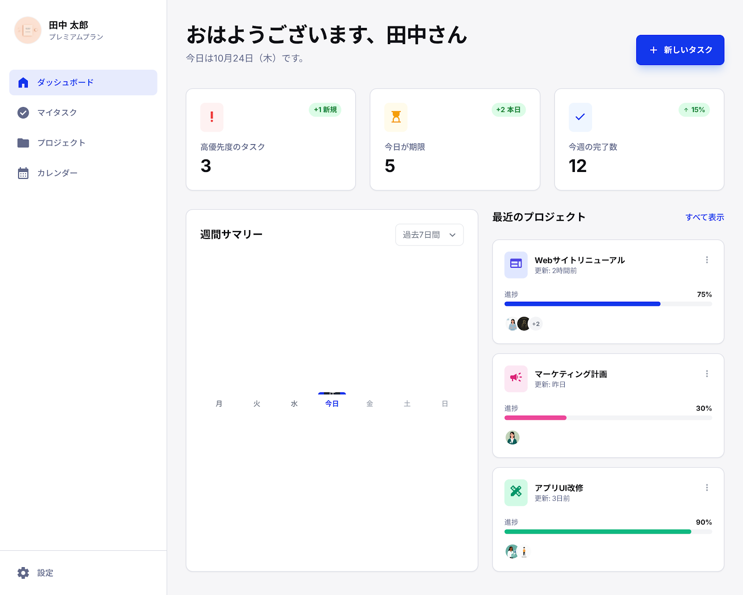Click the アプリUI改修 design tools icon
Viewport: 743px width, 595px height.
coord(516,492)
